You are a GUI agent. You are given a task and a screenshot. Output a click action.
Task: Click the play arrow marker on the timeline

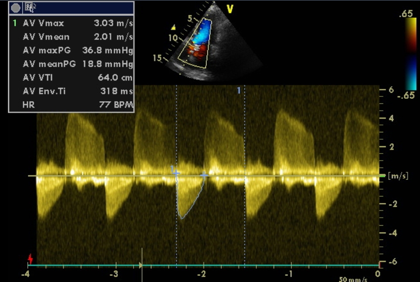[x=140, y=265]
